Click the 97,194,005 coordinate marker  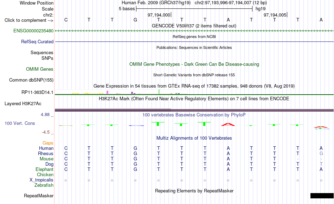[x=275, y=15]
